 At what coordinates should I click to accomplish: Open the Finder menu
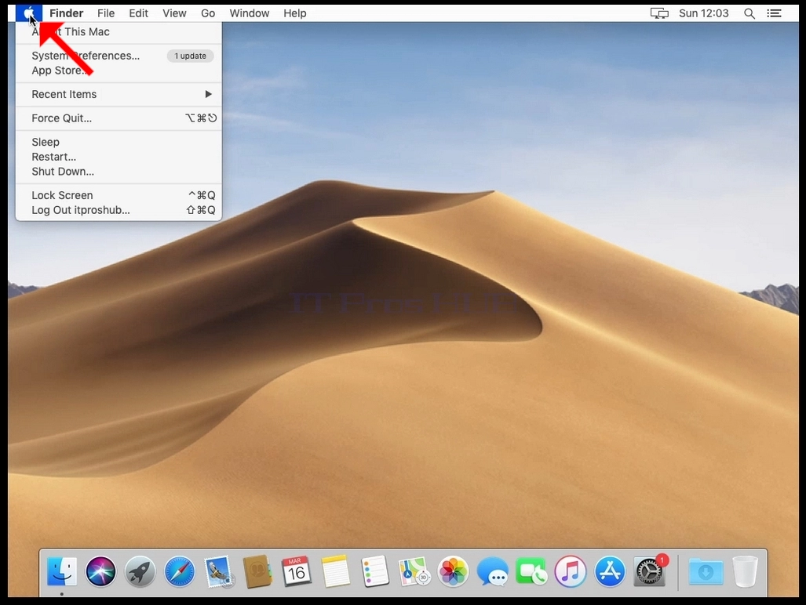(66, 13)
